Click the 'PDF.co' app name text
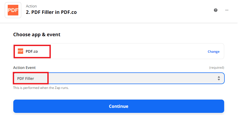This screenshot has height=115, width=238. click(x=32, y=51)
